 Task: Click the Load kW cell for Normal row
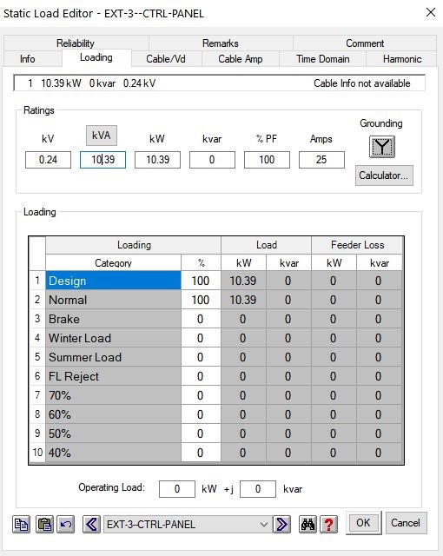click(243, 300)
